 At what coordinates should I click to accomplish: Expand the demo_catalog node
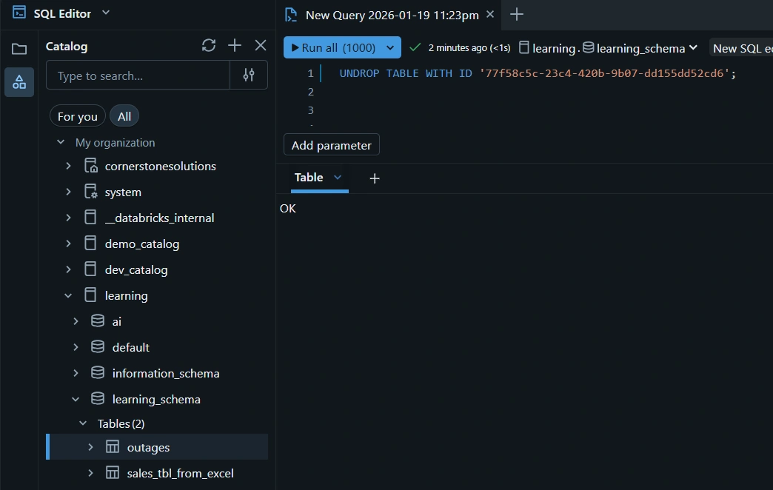click(69, 244)
